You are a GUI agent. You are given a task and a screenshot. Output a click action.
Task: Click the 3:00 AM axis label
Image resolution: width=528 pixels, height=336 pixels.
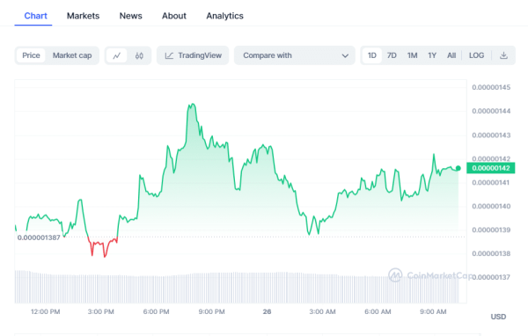click(x=322, y=311)
